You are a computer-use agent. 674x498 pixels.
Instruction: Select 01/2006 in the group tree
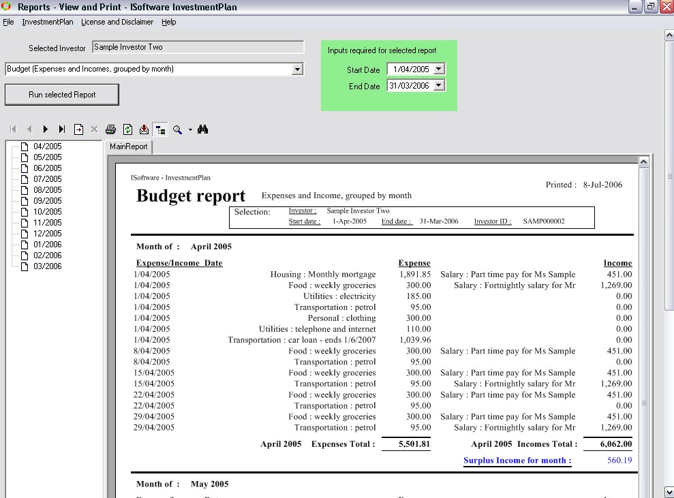(47, 245)
